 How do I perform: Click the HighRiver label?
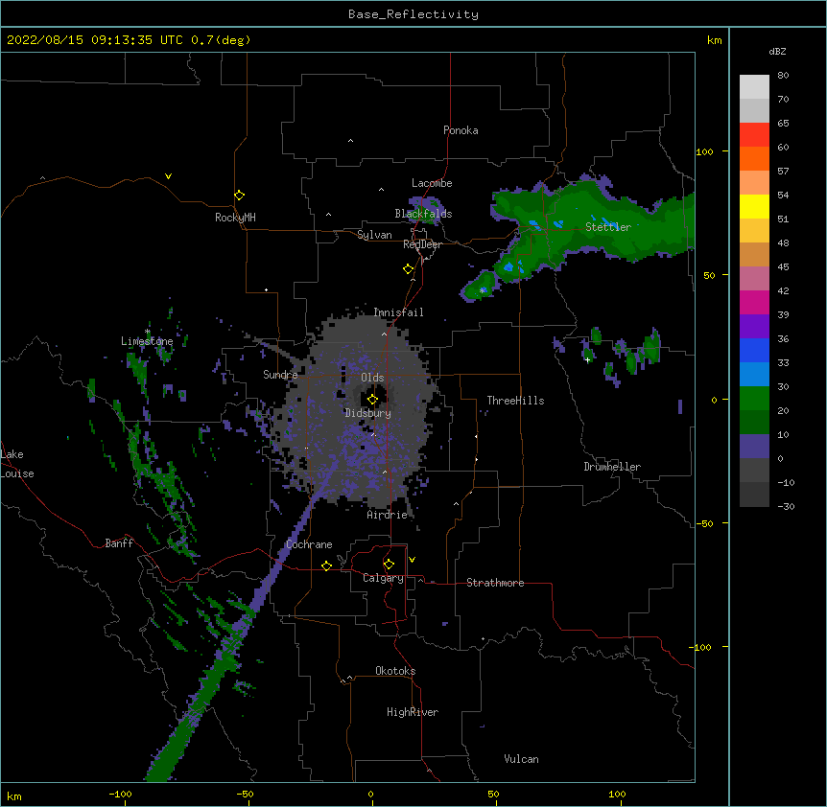(x=413, y=712)
